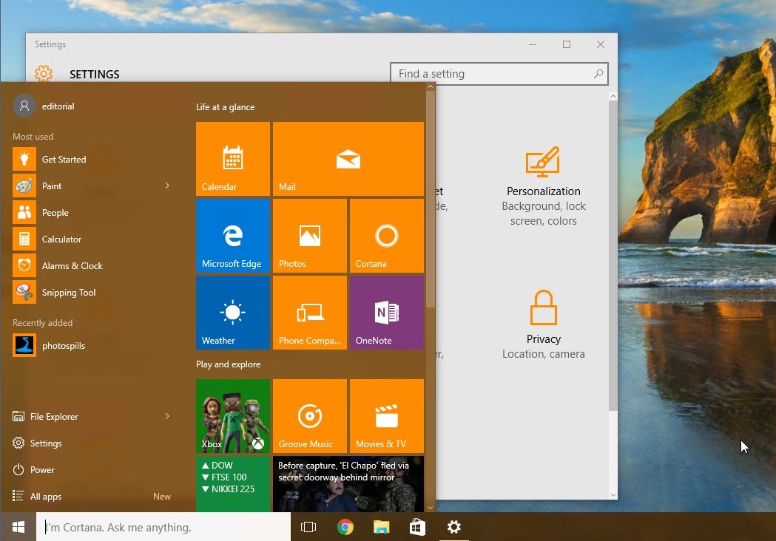
Task: Click the Windows Start button
Action: click(18, 527)
